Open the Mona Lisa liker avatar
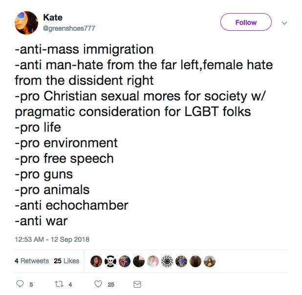Viewport: 302px width, 295px height. pyautogui.click(x=210, y=261)
